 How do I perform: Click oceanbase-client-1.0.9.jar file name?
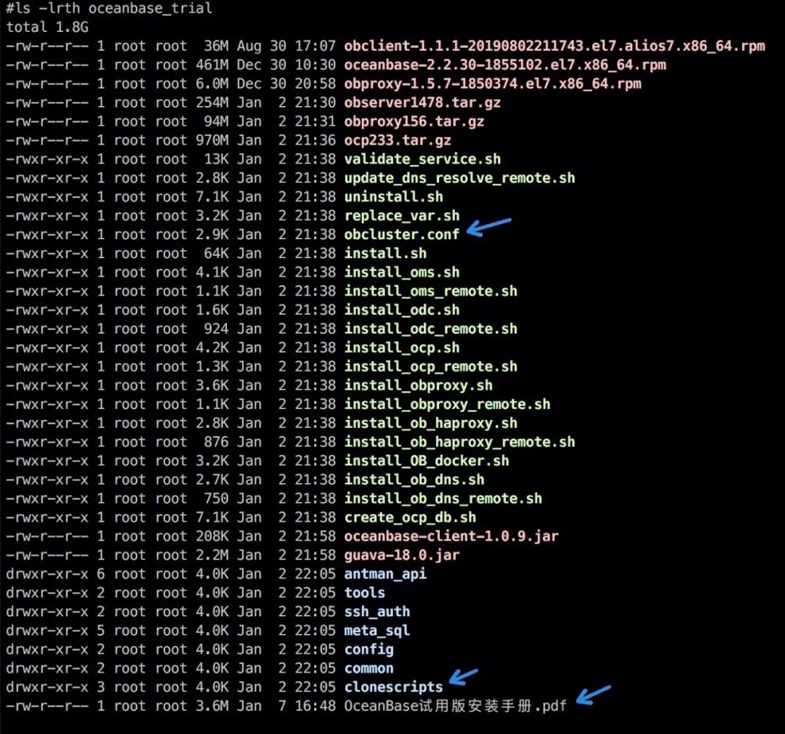tap(451, 536)
